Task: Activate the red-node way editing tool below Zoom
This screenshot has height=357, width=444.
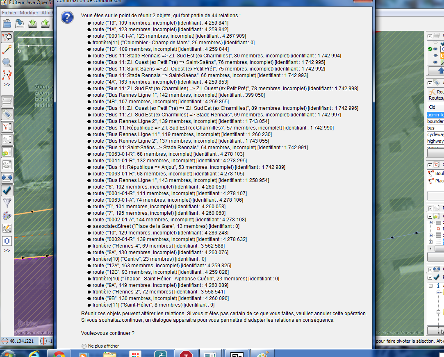Action: tap(7, 75)
